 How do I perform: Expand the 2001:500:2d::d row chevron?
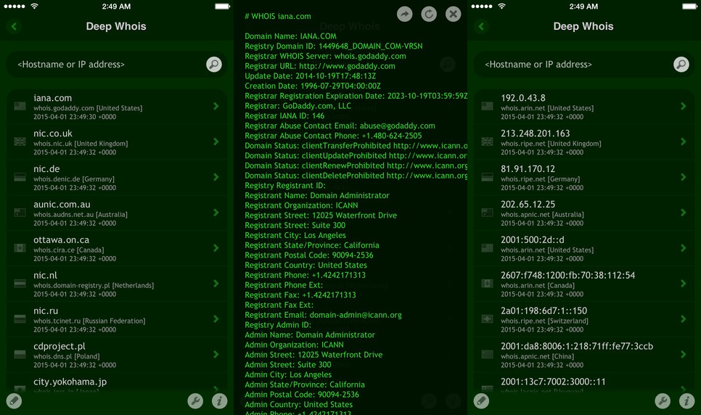coord(683,247)
